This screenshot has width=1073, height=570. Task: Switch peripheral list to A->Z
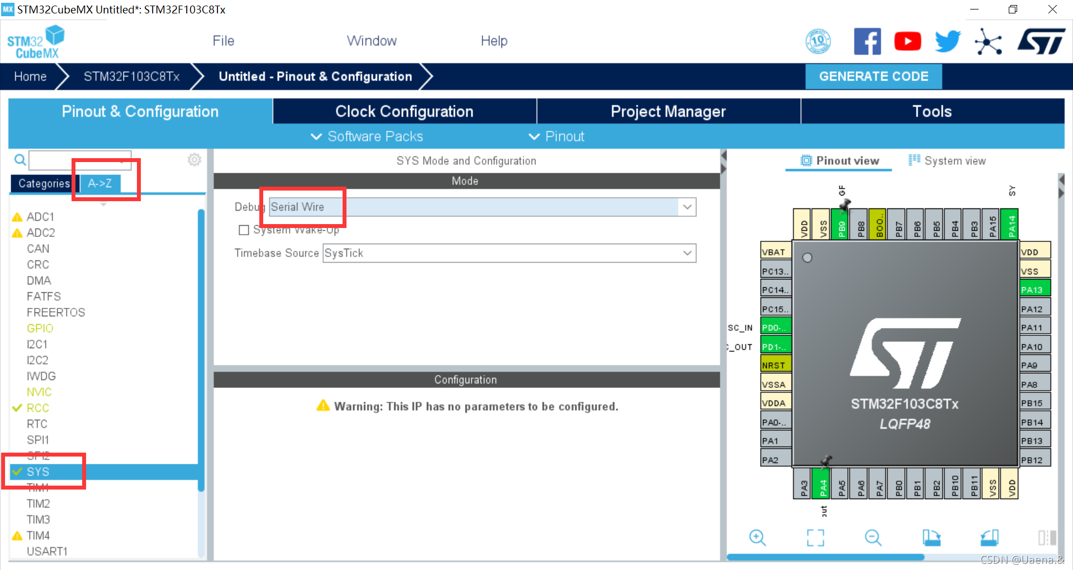[100, 183]
